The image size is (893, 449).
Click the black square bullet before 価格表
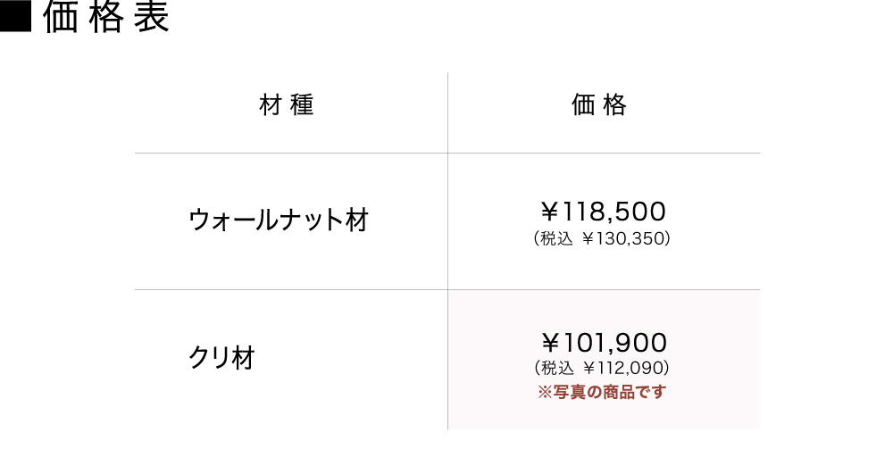(17, 19)
